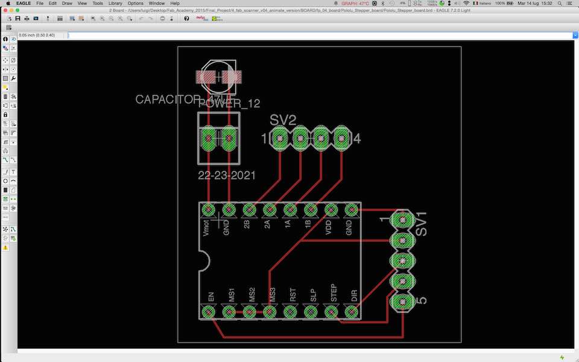Select the Ripup tool
The image size is (579, 362).
pos(13,160)
